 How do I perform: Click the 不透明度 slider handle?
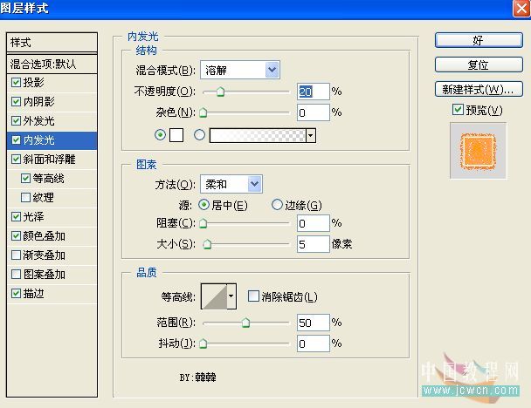point(220,92)
